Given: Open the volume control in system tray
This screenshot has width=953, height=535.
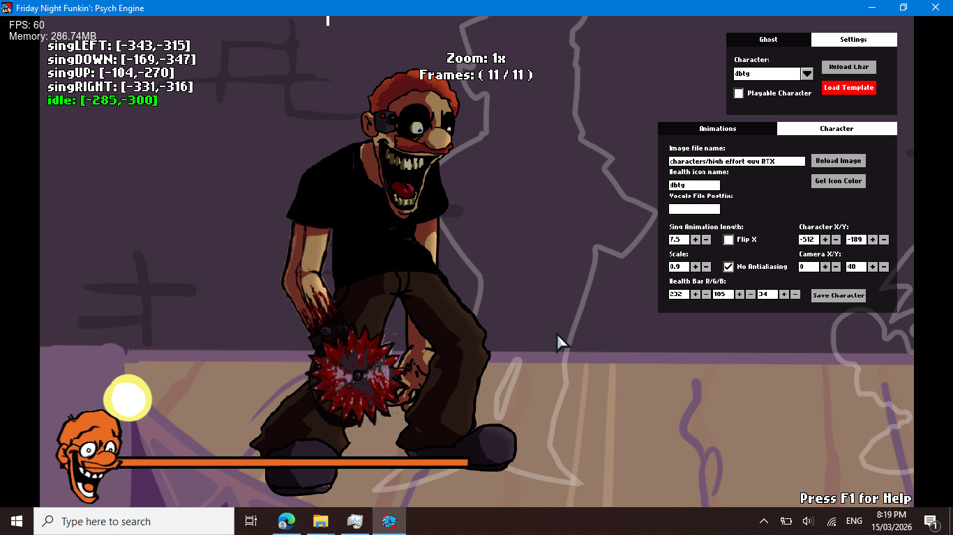Looking at the screenshot, I should tap(808, 521).
